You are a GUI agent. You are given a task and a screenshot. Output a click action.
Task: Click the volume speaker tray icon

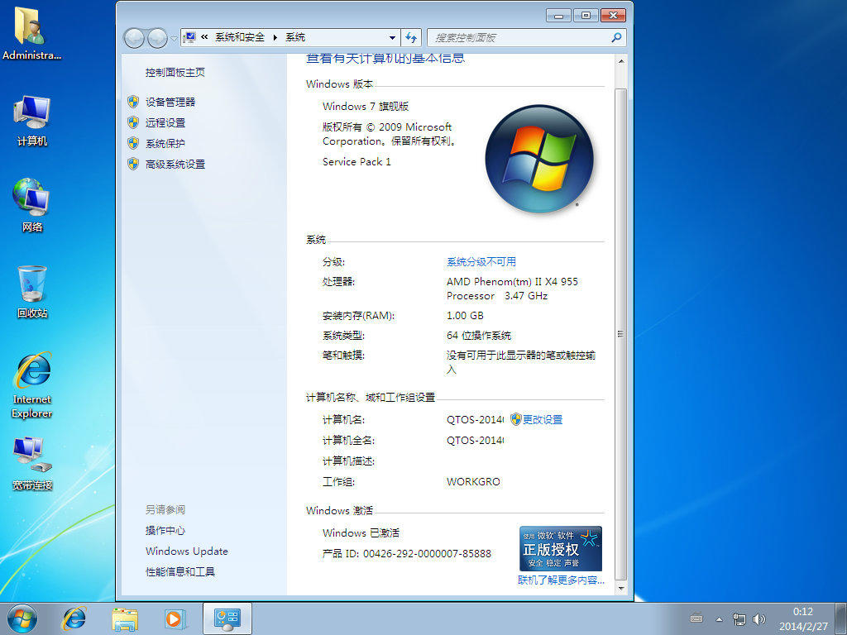point(759,618)
